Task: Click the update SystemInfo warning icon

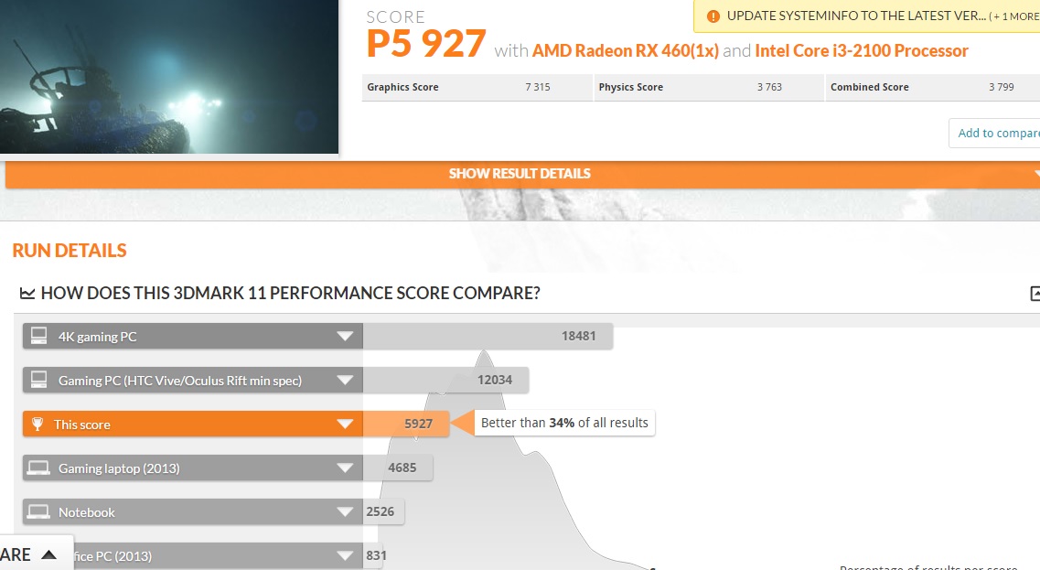Action: point(713,16)
